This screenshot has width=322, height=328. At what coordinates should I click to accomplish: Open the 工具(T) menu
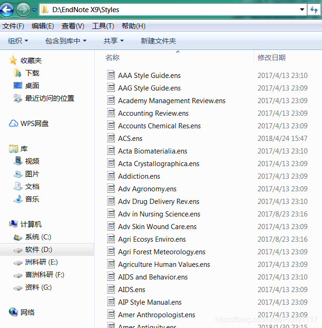103,26
